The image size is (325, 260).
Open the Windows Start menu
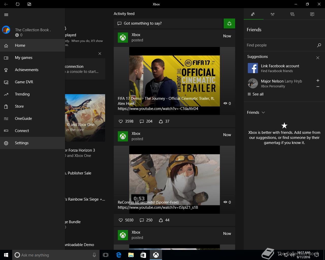pyautogui.click(x=6, y=255)
